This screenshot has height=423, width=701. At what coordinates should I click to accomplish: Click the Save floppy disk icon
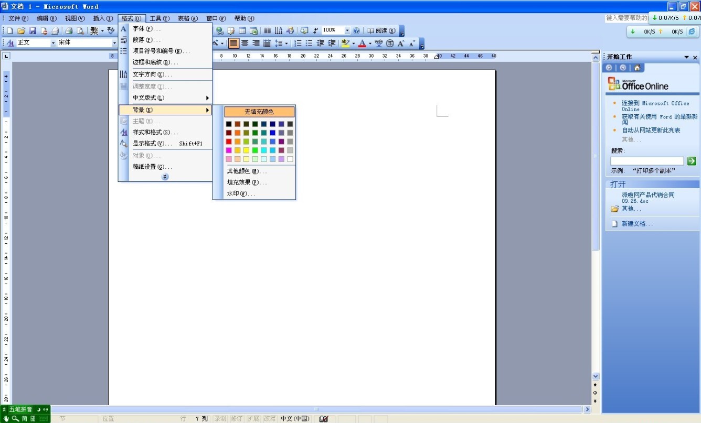pos(33,31)
